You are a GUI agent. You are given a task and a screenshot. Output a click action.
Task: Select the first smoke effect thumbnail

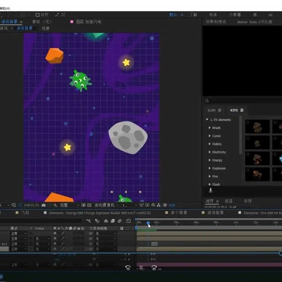point(257,126)
